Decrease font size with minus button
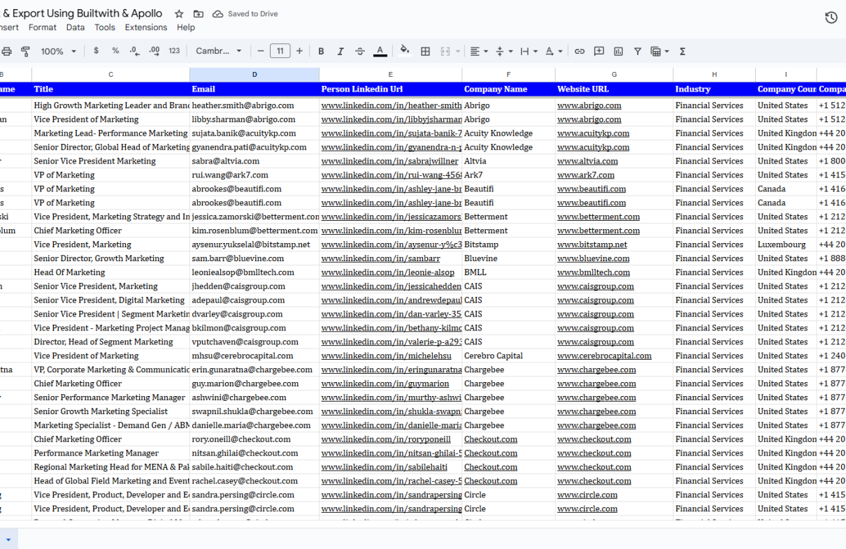 pos(261,51)
